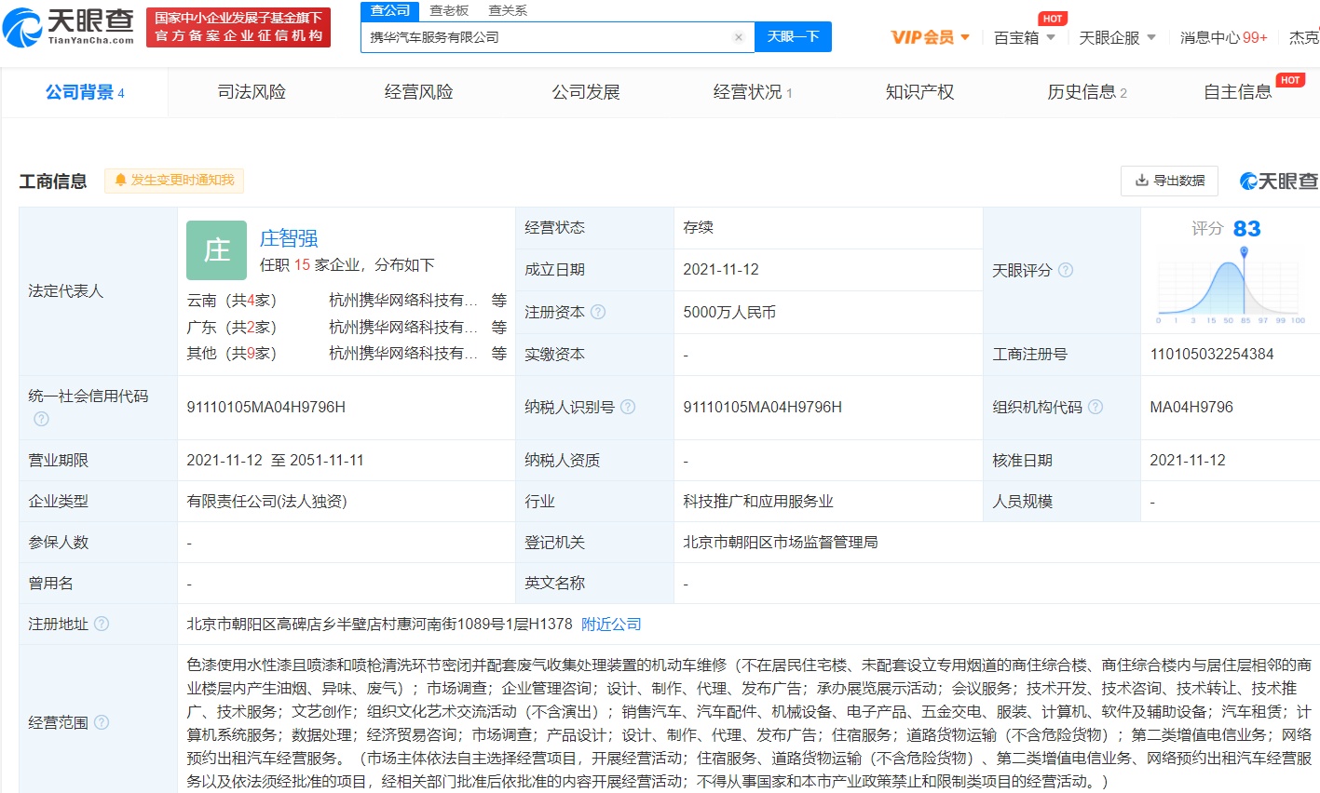Click the help icon beside 组织机构代码

pos(1095,407)
